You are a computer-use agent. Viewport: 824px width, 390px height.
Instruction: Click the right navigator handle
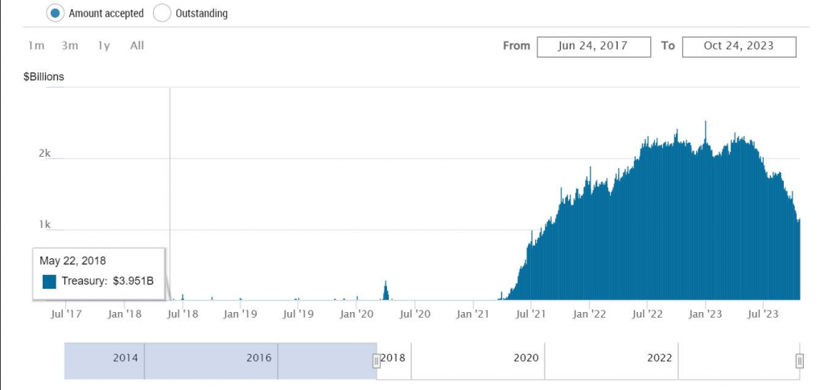[799, 361]
